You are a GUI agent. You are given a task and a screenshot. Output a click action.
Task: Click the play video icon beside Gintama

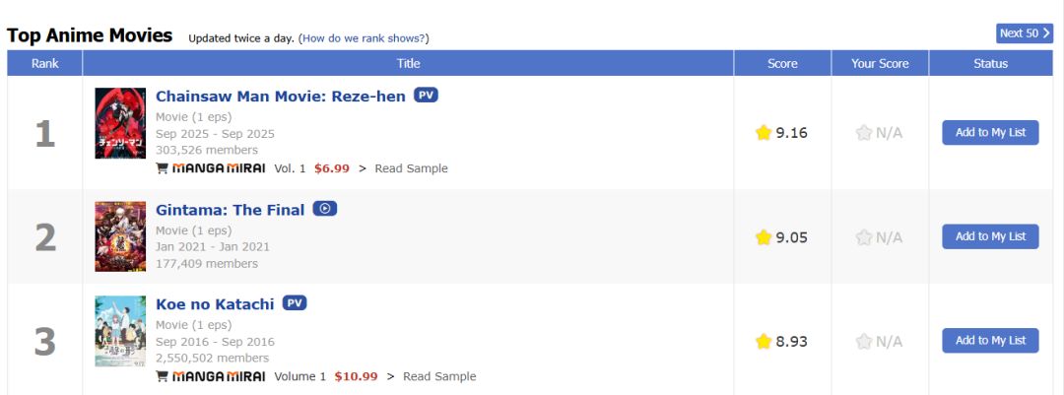[x=325, y=209]
